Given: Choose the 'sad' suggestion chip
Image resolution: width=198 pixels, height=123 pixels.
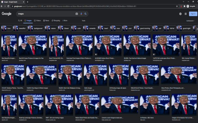Looking at the screenshot, I should click(x=158, y=28).
